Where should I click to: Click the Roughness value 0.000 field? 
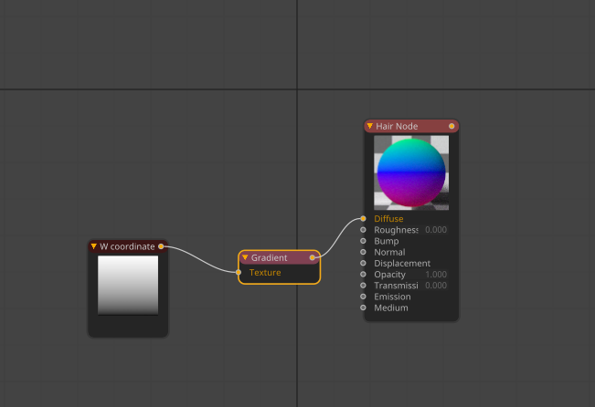[x=436, y=230]
